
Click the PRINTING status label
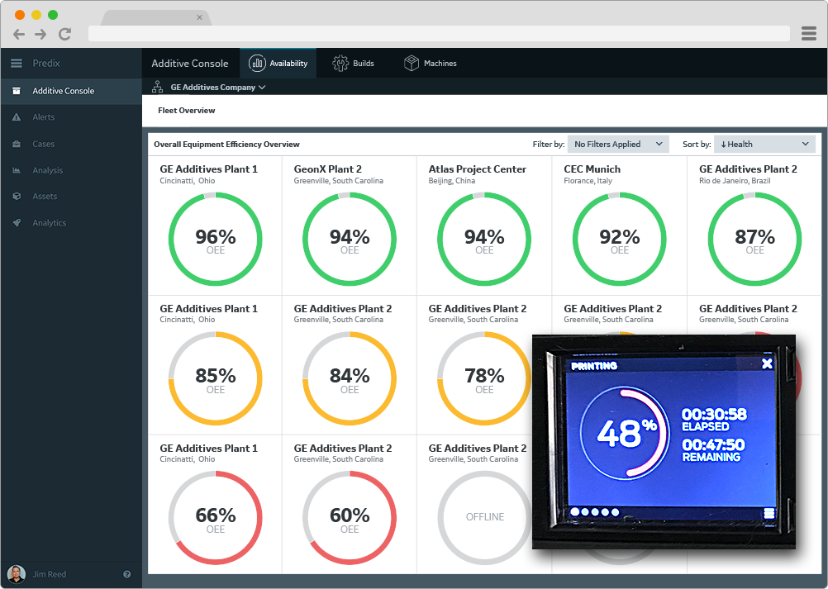coord(594,366)
